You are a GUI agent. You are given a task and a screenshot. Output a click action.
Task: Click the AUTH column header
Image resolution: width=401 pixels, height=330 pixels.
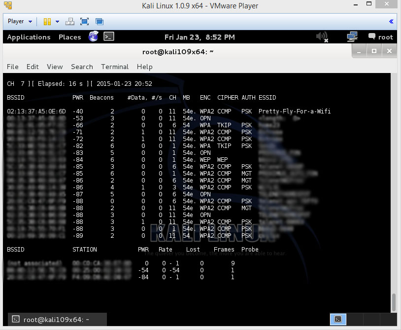[x=248, y=98]
